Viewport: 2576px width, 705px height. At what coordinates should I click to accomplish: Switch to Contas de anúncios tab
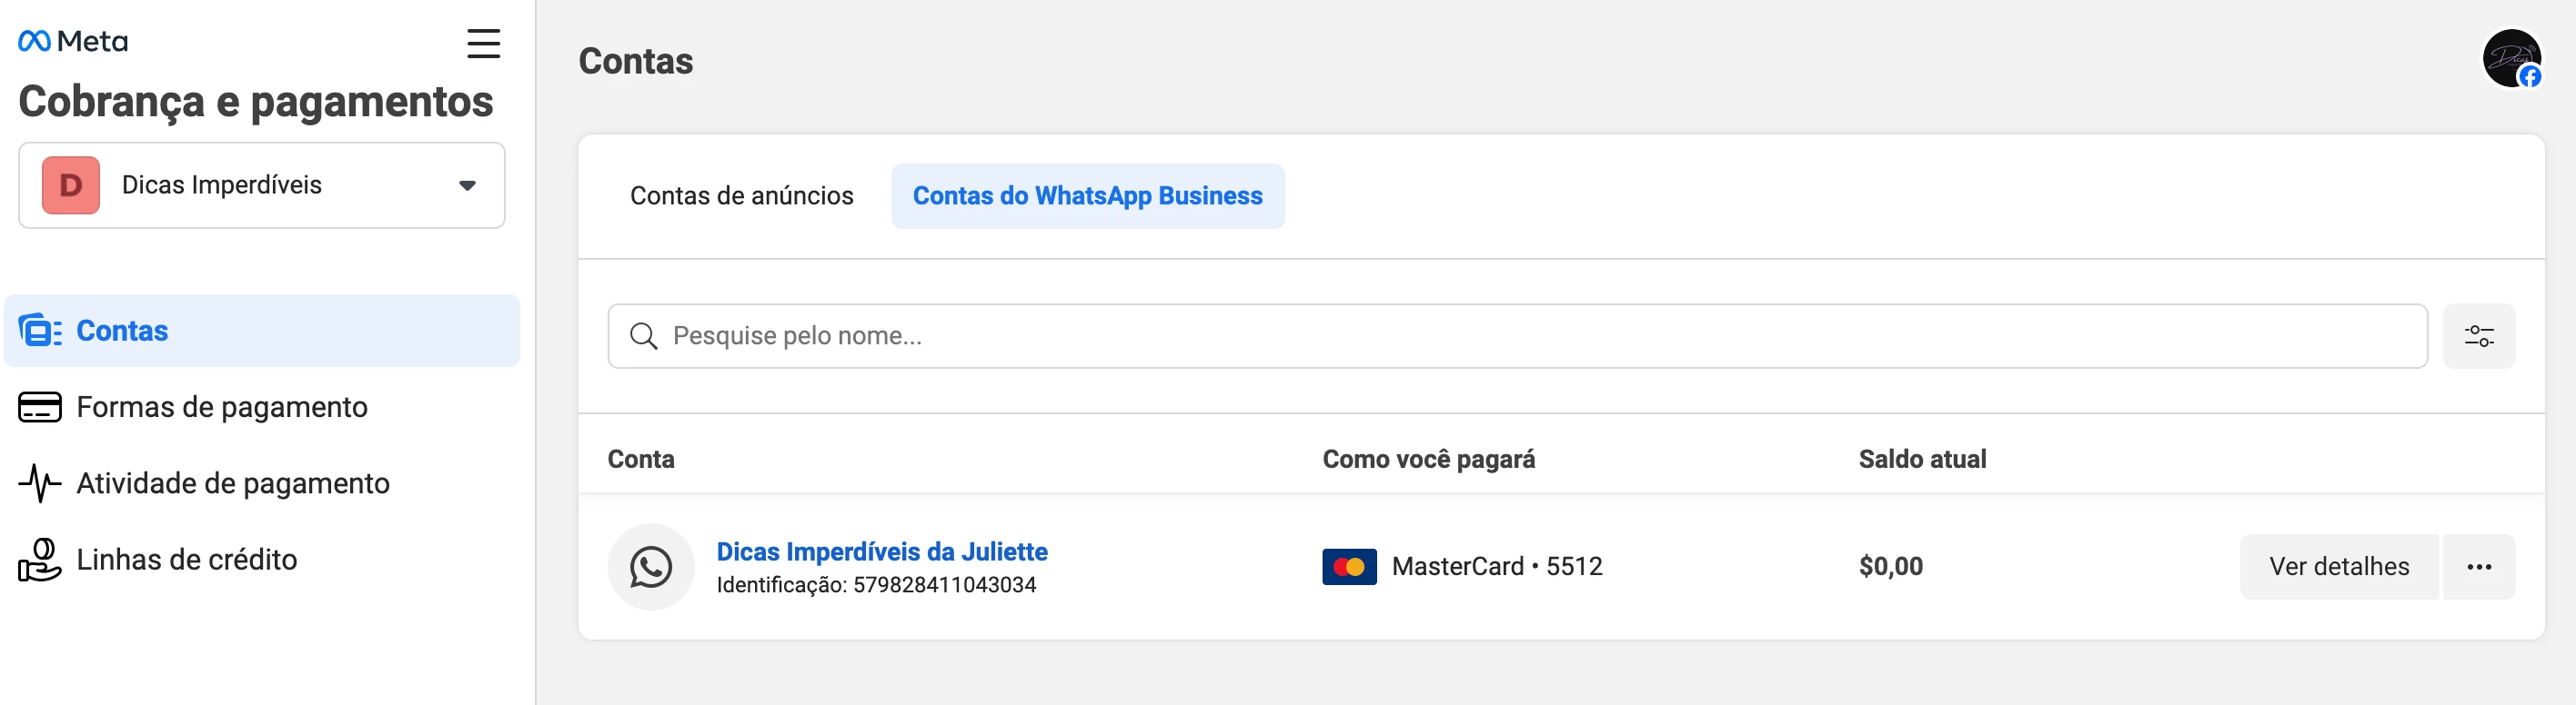tap(742, 195)
